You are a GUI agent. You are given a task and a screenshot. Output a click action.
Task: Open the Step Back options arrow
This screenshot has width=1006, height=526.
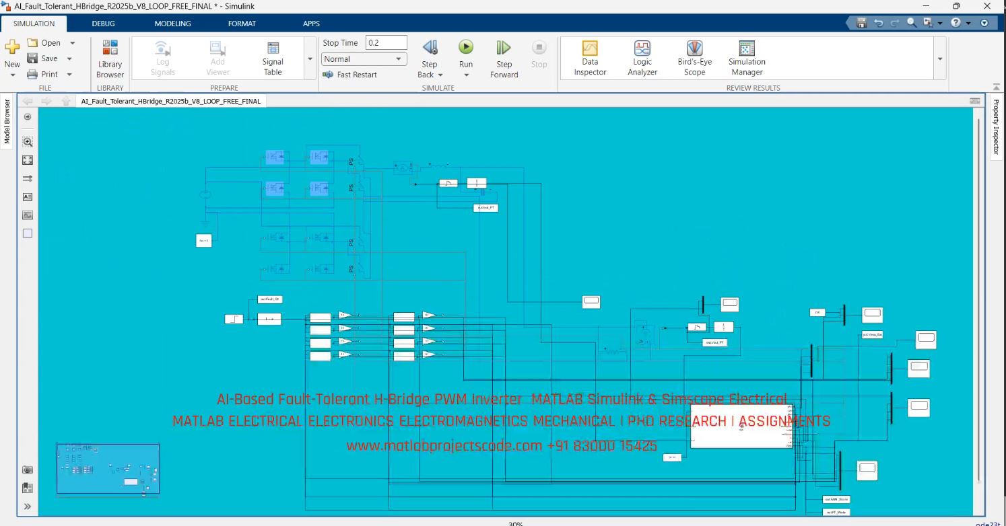coord(440,75)
